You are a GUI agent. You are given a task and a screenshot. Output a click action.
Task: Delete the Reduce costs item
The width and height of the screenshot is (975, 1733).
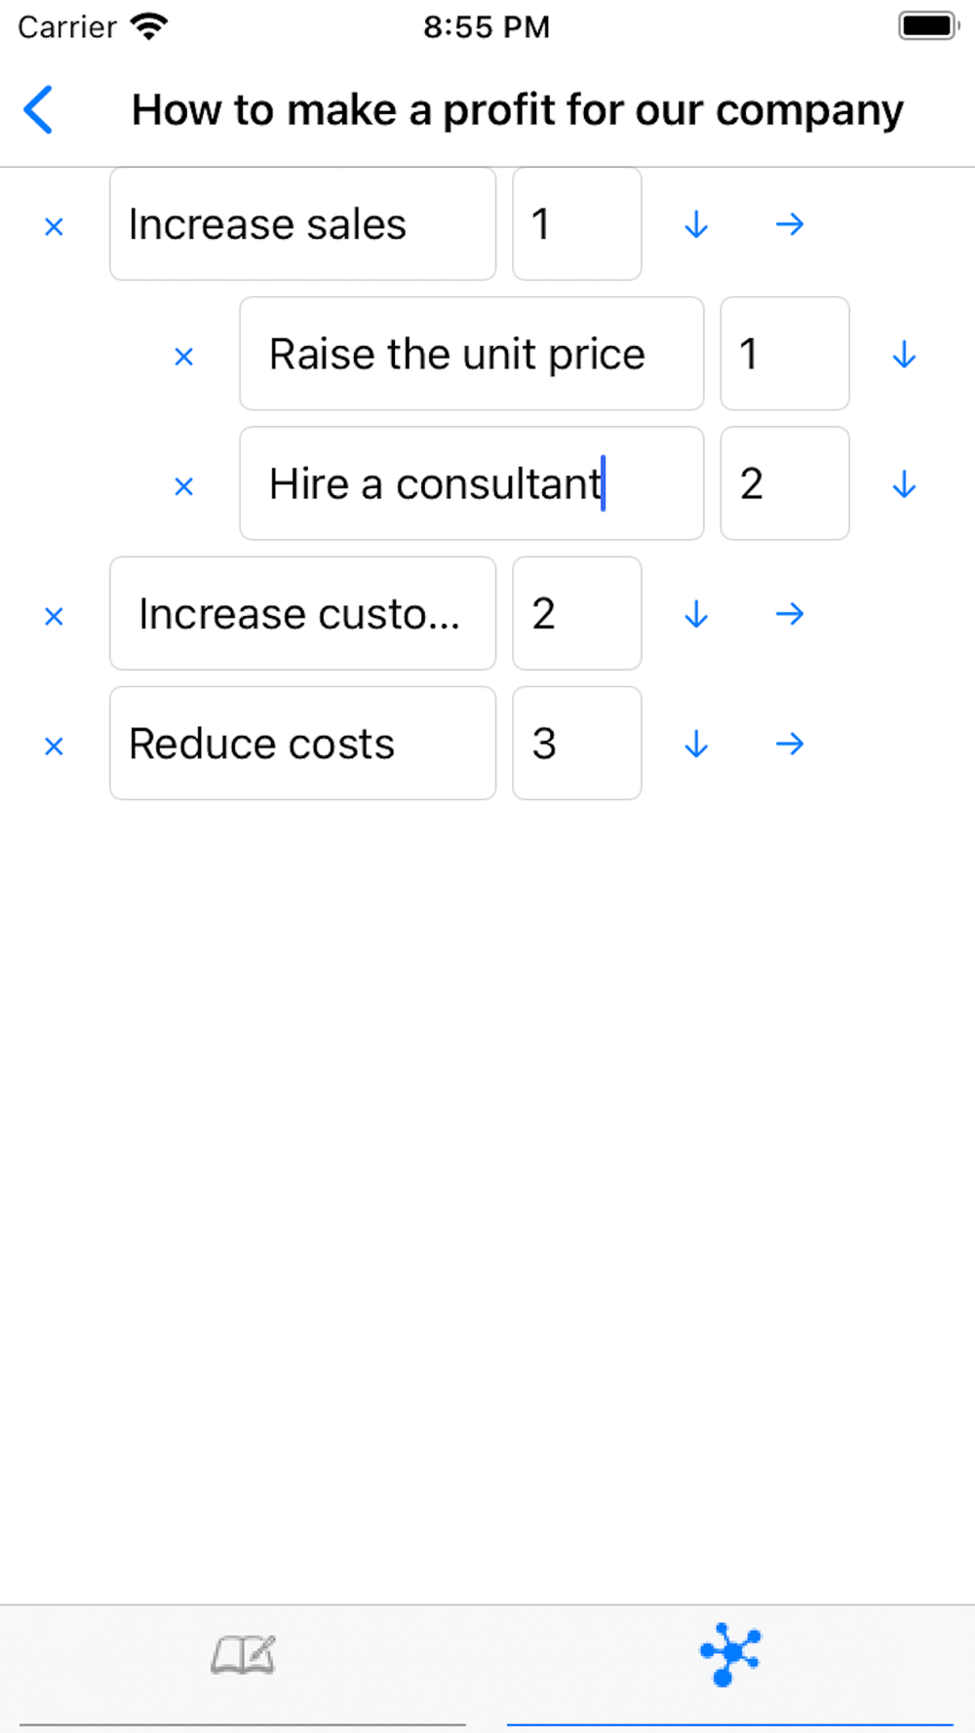pyautogui.click(x=54, y=746)
